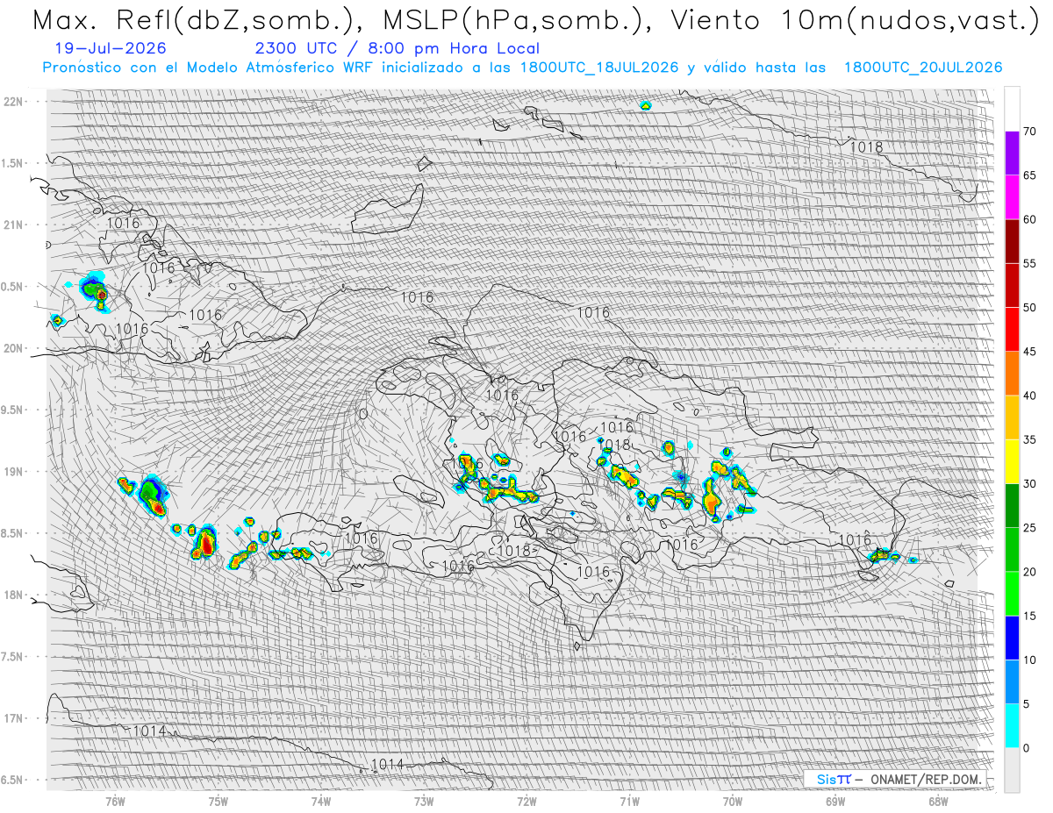Select the dark green 25–30 dBZ swatch
1053x813 pixels.
point(1012,506)
